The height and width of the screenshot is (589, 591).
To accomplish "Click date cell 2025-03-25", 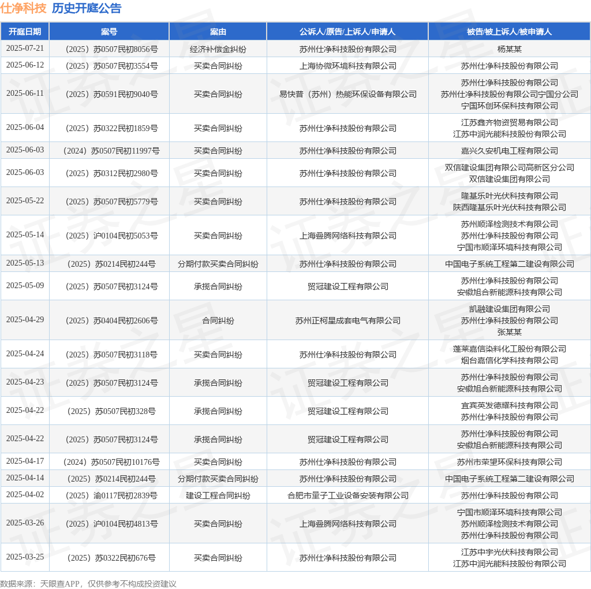I will pos(25,557).
